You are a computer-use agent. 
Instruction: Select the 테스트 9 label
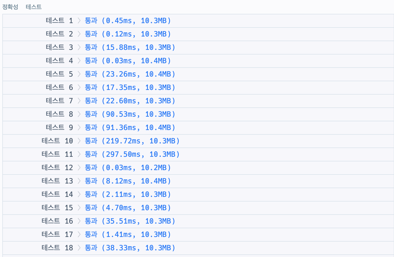[59, 127]
